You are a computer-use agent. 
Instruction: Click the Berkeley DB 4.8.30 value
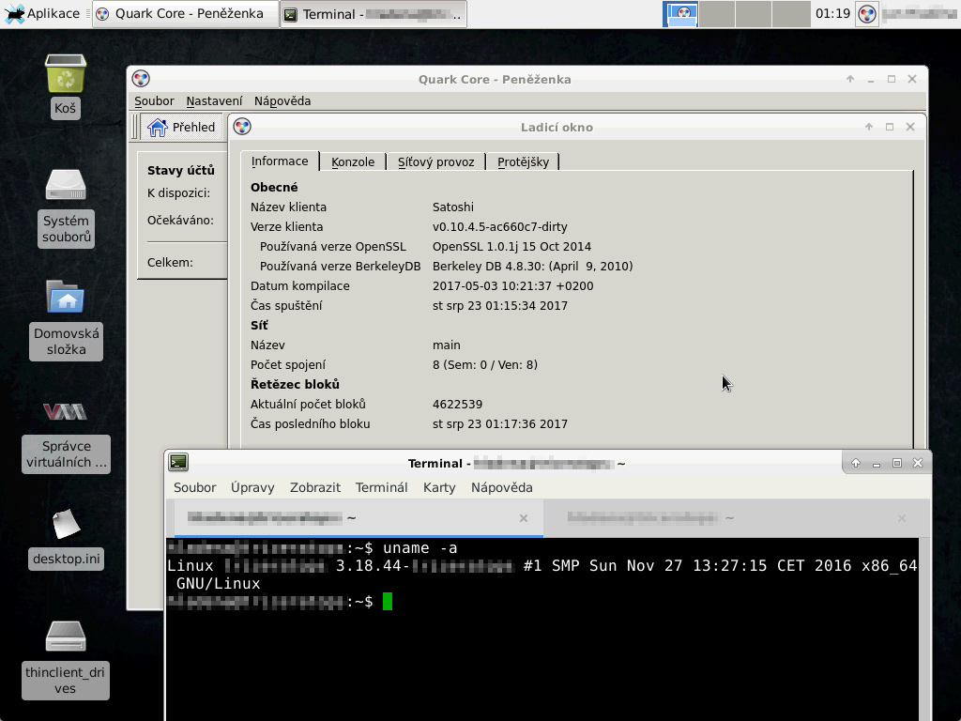[x=533, y=266]
